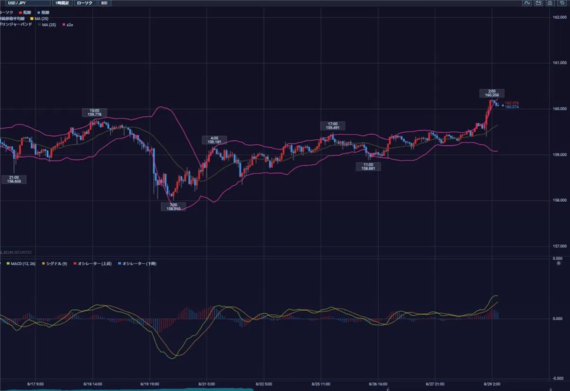Open the USD / JPY currency pair dropdown

[28, 3]
